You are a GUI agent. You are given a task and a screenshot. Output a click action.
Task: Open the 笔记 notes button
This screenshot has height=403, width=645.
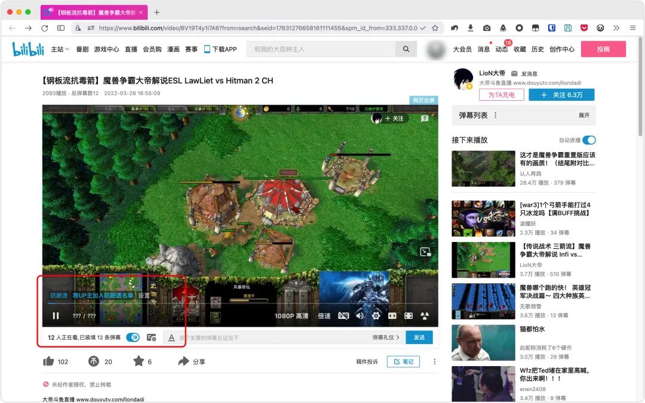[x=404, y=361]
